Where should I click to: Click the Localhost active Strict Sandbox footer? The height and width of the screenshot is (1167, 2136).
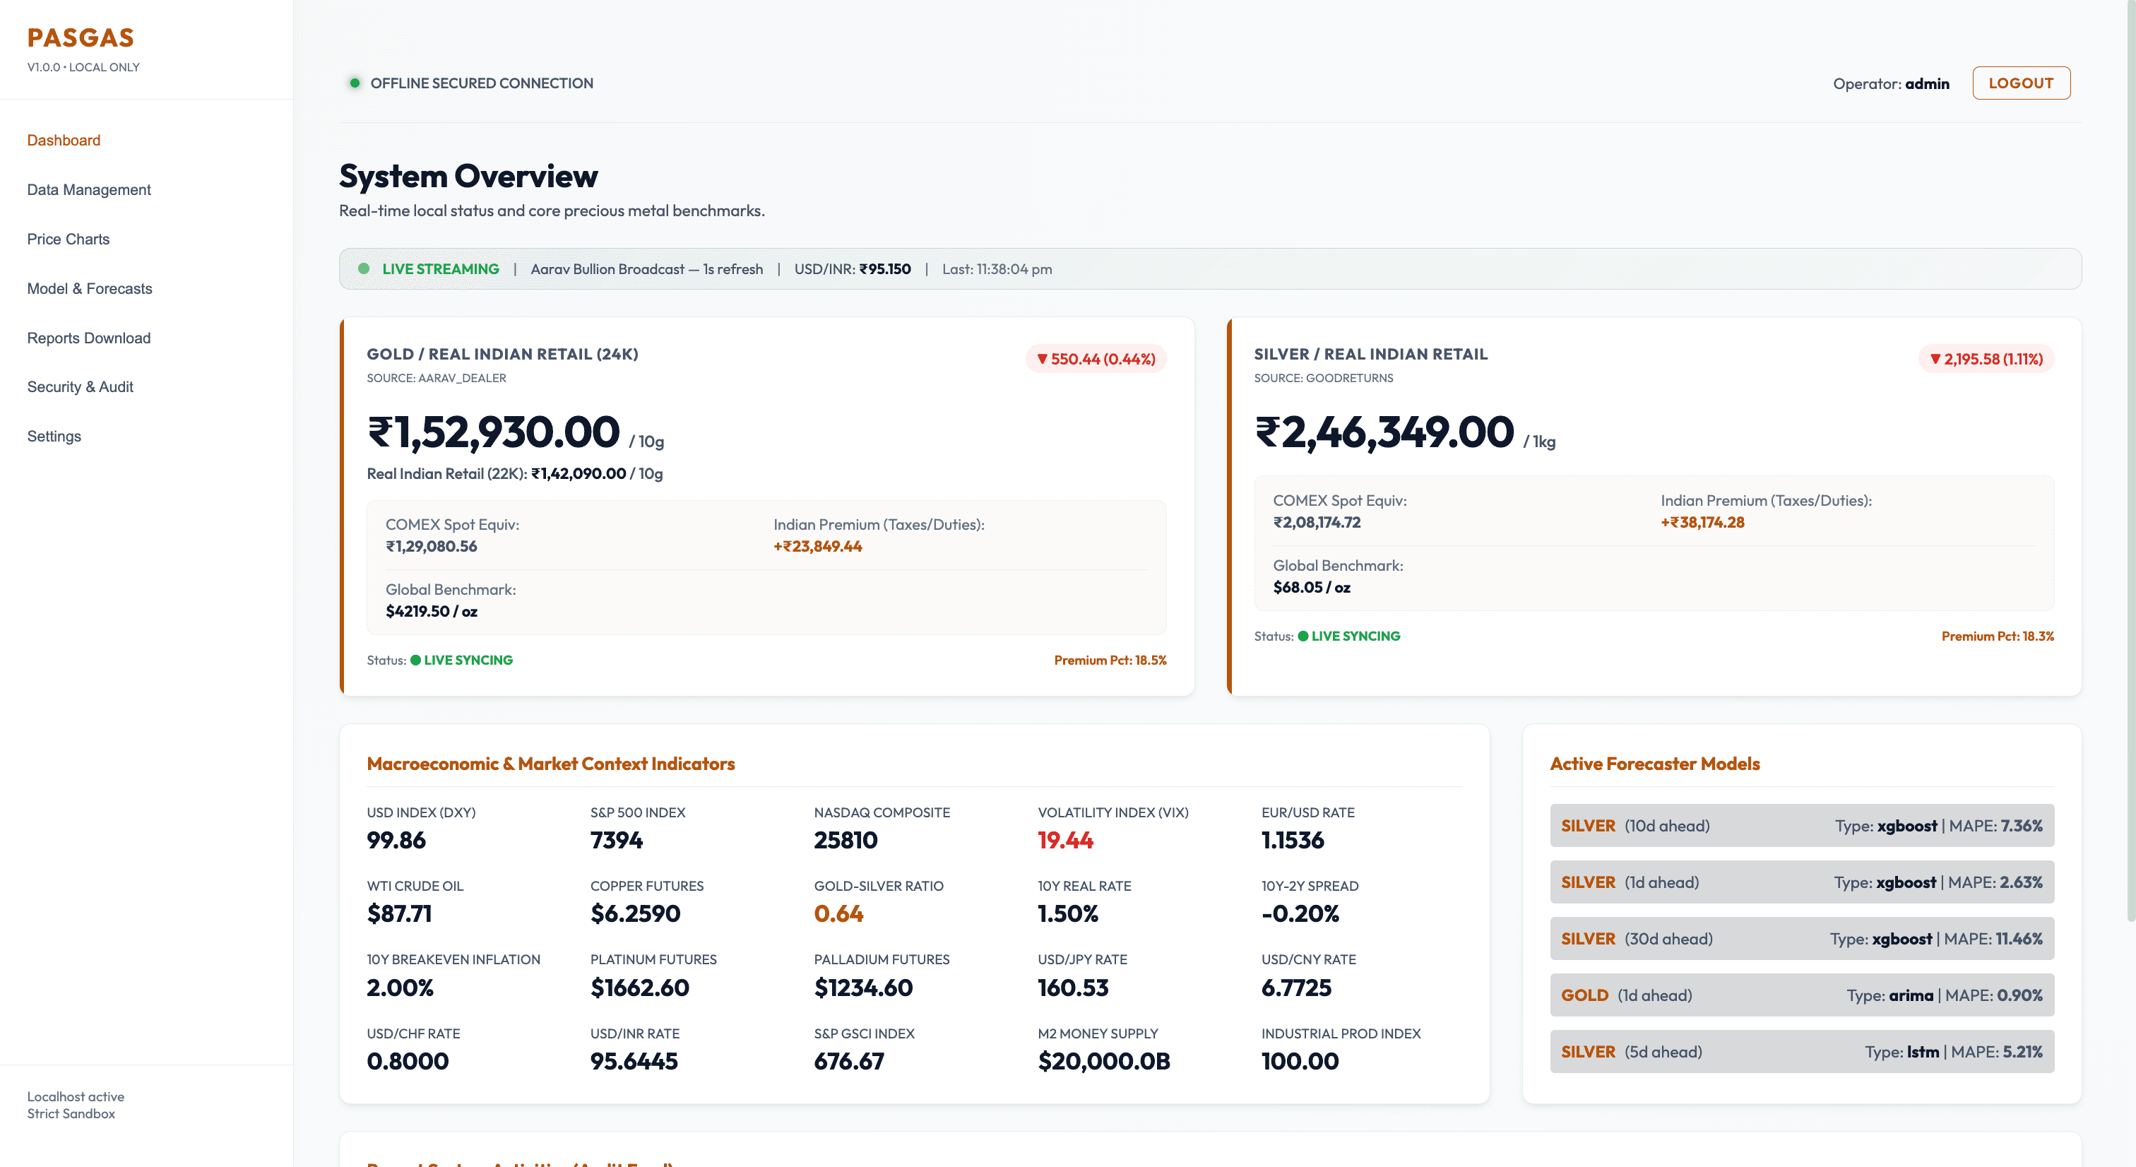(x=76, y=1105)
